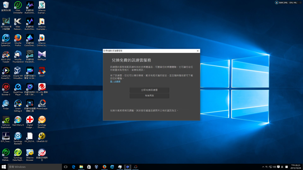Screen dimensions: 303x170
Task: Open the Mozilla Thunderbird desktop icon
Action: tap(18, 57)
